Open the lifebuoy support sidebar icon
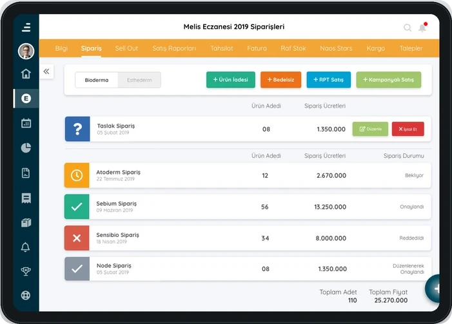 coord(26,295)
